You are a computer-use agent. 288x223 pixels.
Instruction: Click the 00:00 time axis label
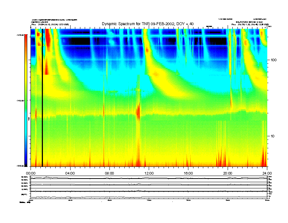pos(31,173)
